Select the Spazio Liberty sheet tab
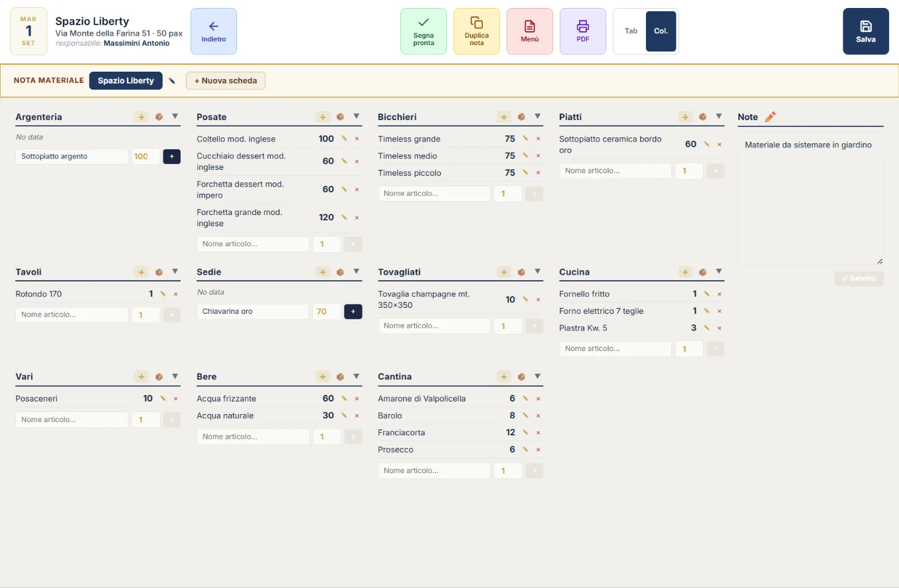Viewport: 899px width, 588px height. tap(126, 80)
